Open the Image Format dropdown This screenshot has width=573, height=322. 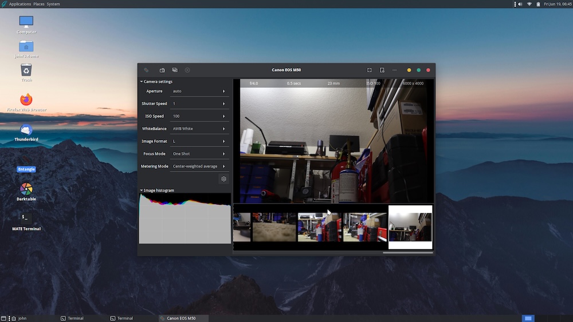coord(199,141)
